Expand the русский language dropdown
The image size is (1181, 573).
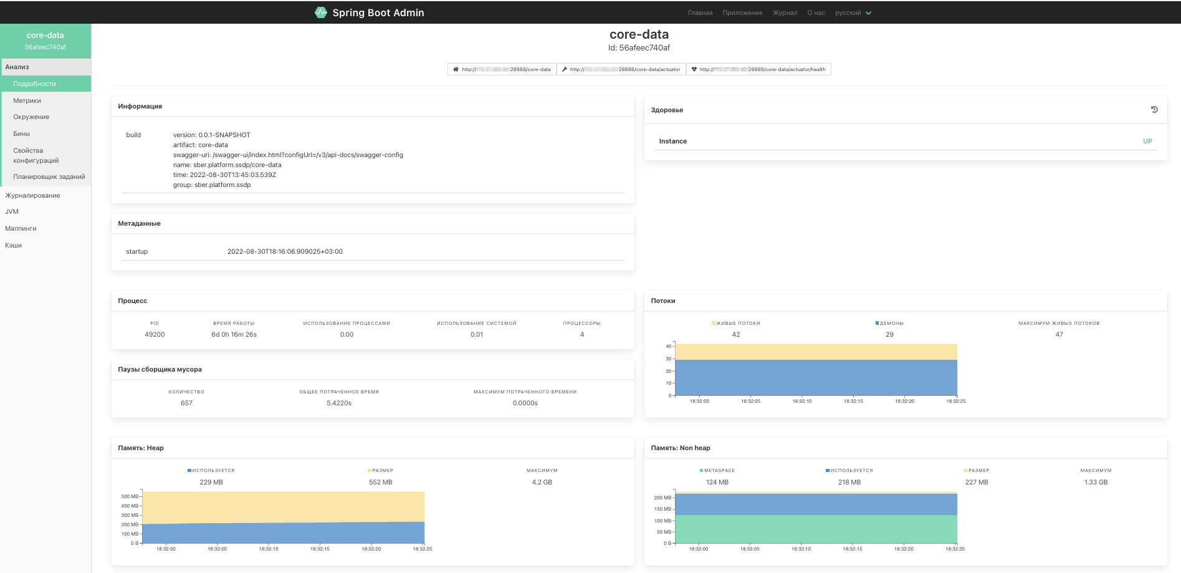[853, 12]
